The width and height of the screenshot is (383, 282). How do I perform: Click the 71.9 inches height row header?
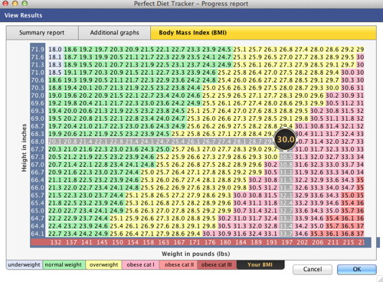tap(38, 50)
